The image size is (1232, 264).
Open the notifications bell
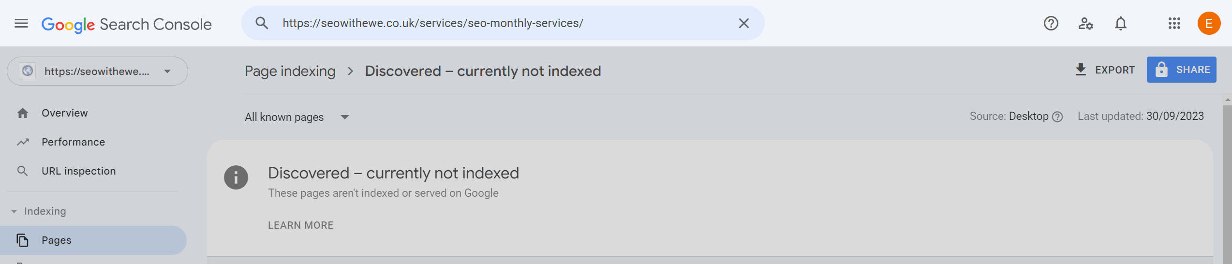(1121, 23)
